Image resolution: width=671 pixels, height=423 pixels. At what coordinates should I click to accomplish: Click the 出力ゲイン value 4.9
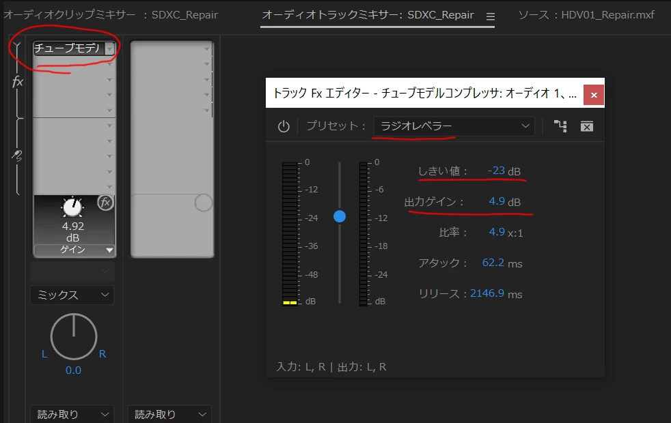[x=497, y=201]
